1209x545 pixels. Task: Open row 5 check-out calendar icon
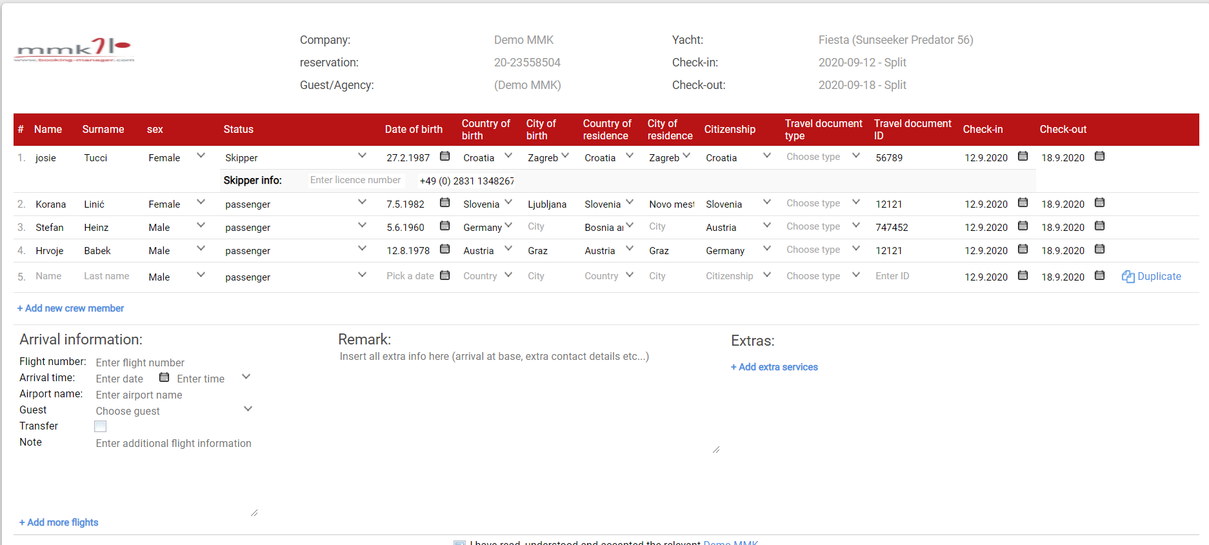click(1100, 275)
